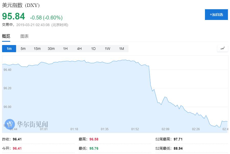Select the 5m timeframe
The height and width of the screenshot is (154, 230).
coord(23,49)
